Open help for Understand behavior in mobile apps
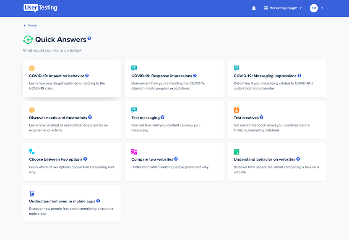 (x=98, y=201)
